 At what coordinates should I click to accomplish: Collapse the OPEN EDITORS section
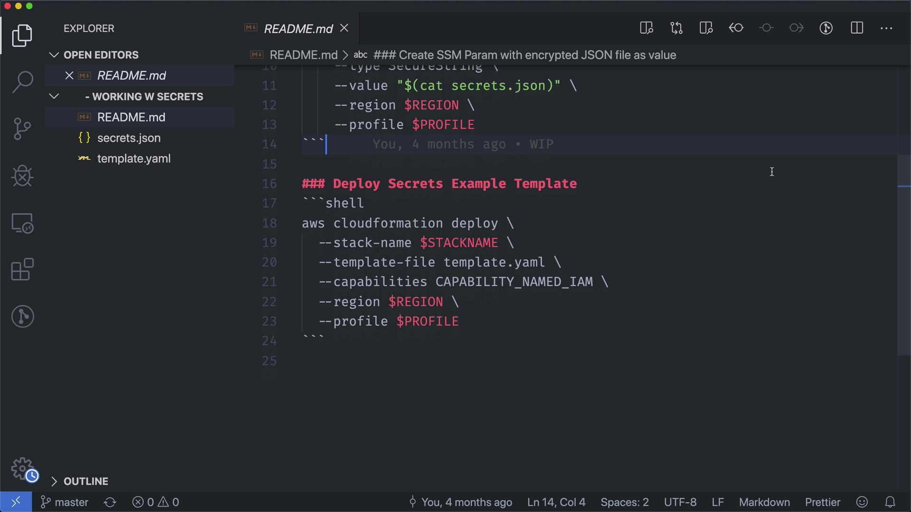point(54,55)
